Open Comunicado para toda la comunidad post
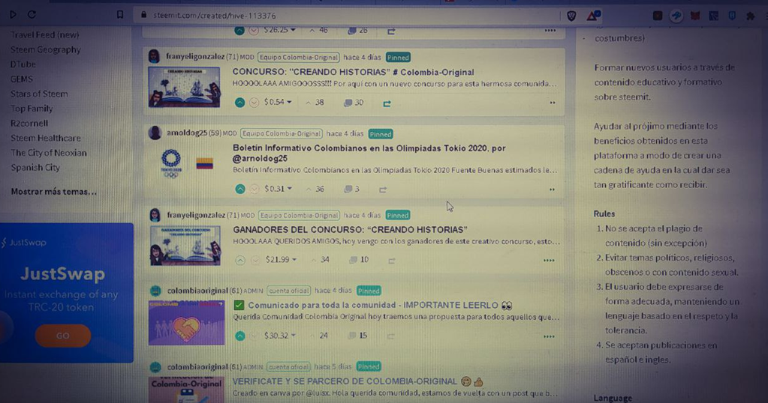This screenshot has height=403, width=768. coord(372,305)
